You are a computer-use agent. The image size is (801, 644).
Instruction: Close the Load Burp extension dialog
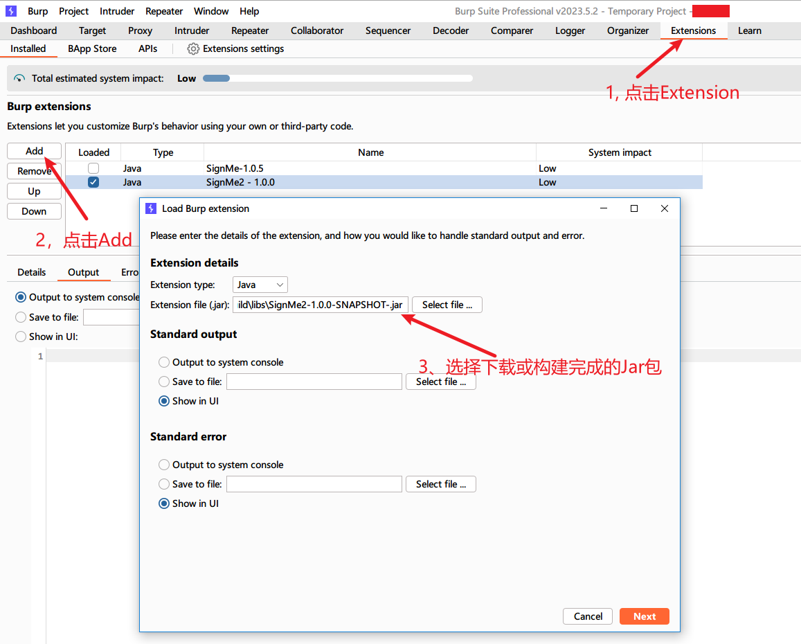[664, 208]
